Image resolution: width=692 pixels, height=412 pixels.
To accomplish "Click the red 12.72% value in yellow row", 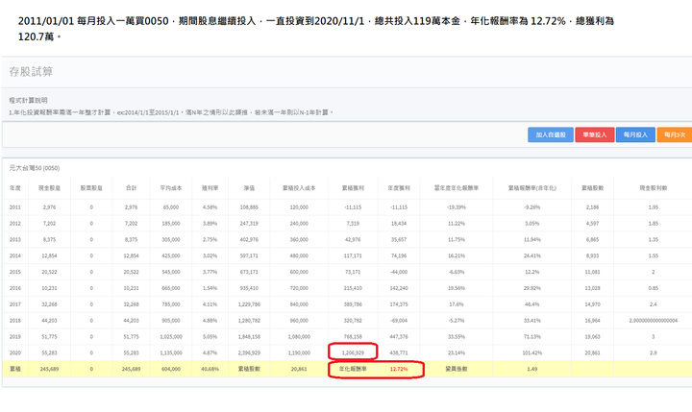I will pos(399,369).
